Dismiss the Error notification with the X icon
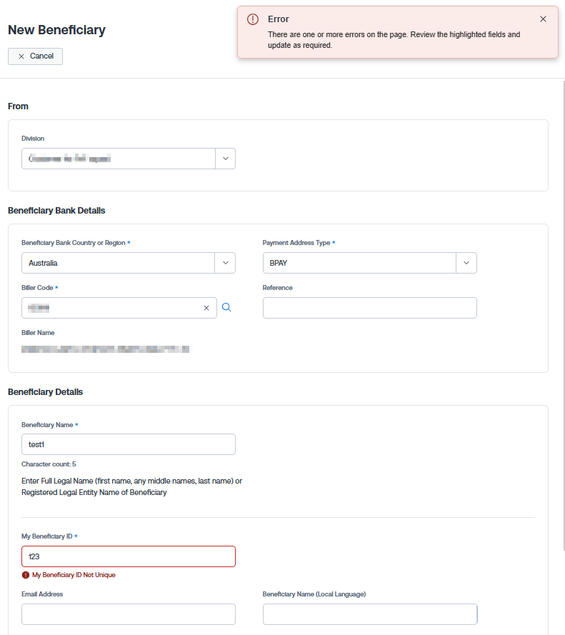The width and height of the screenshot is (565, 635). coord(543,19)
